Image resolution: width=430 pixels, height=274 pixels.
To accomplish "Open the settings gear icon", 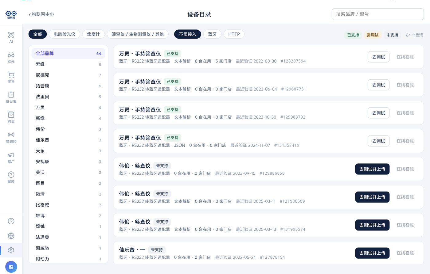I will [11, 250].
